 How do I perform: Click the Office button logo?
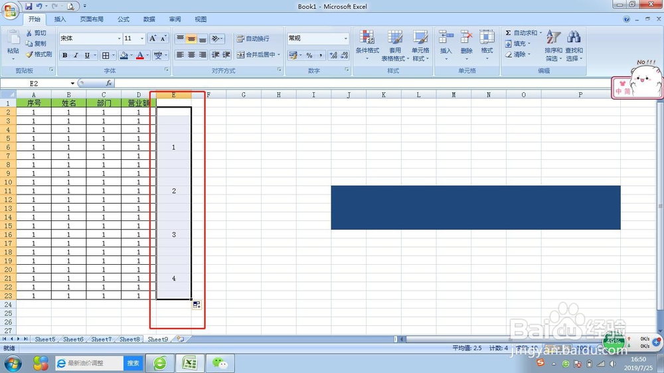pyautogui.click(x=10, y=10)
